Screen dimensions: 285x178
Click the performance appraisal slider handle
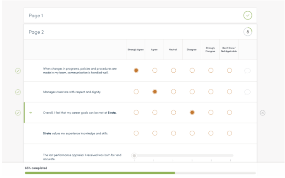point(134,156)
